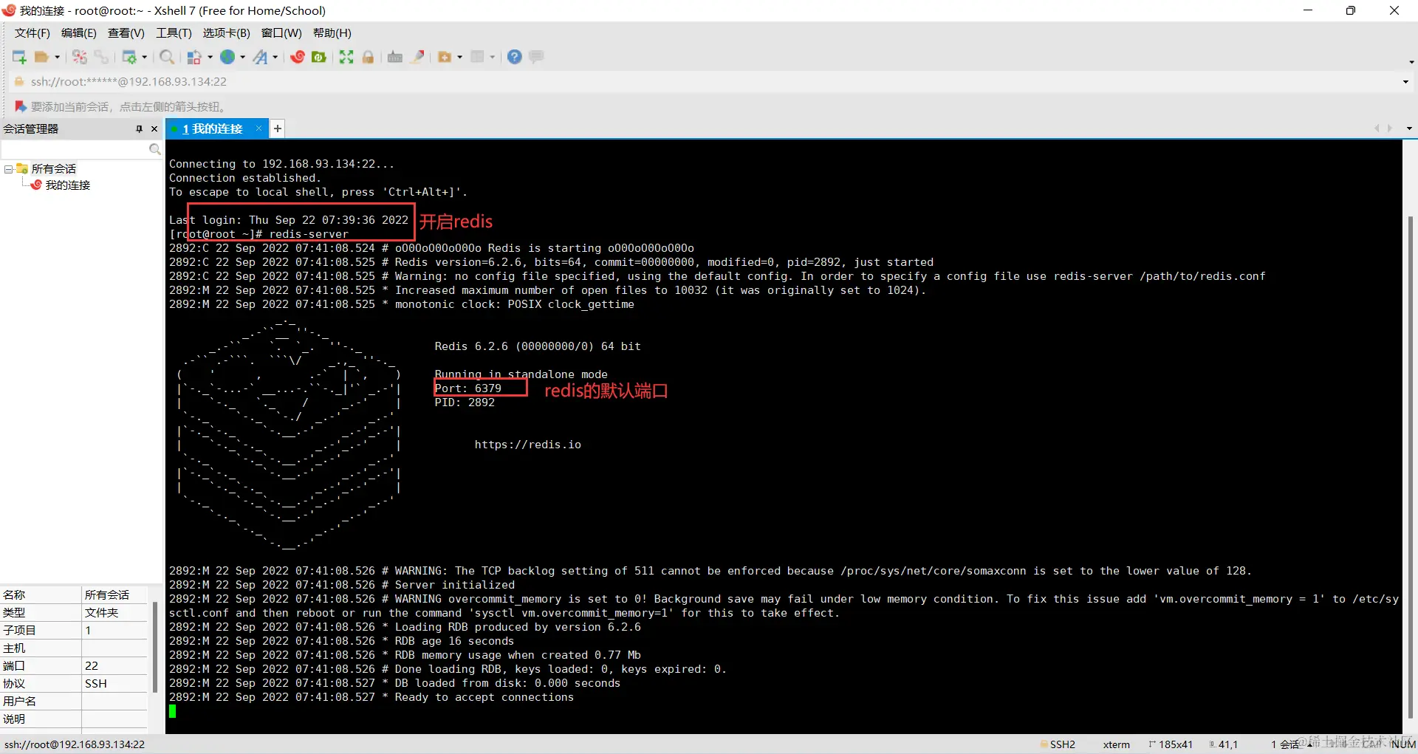Click SSH2 in the status bar

[1063, 744]
